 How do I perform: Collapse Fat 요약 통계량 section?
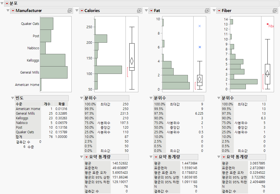point(151,157)
